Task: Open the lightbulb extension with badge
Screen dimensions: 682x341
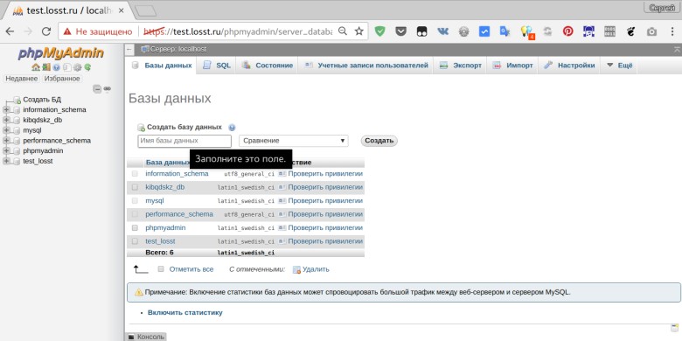Action: (526, 31)
